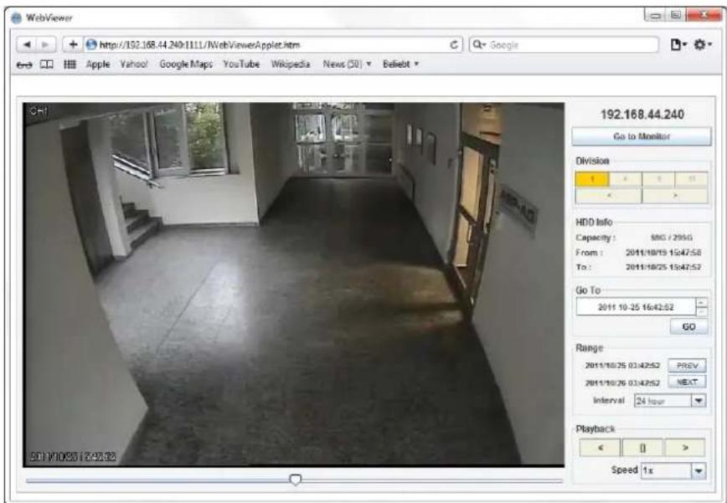
Task: Click the playback timeline slider handle
Action: (x=296, y=480)
